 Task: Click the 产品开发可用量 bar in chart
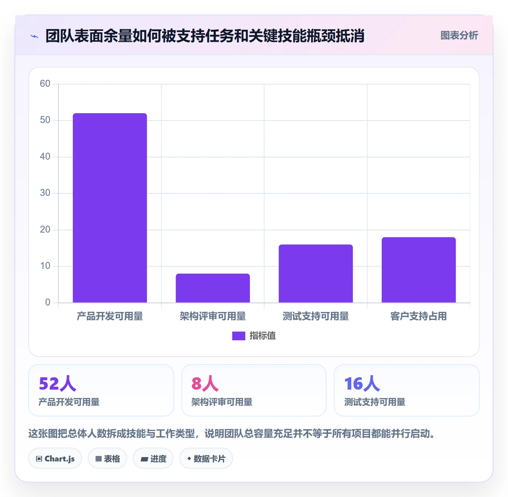click(x=110, y=208)
